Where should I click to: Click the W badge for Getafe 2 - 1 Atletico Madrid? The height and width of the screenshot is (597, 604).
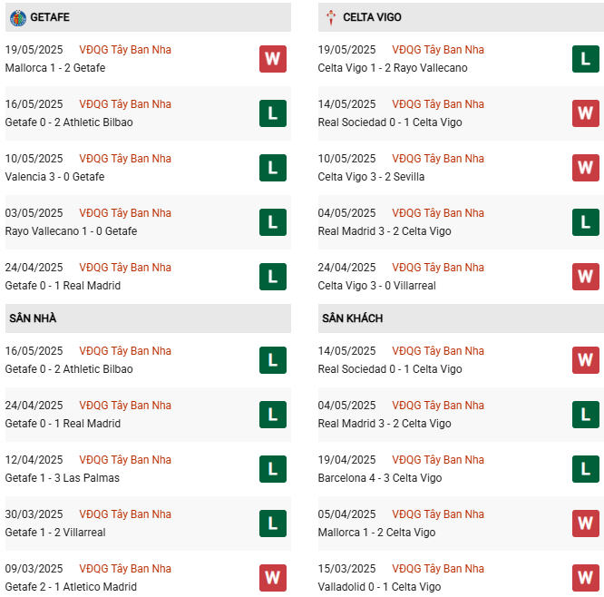pyautogui.click(x=272, y=578)
